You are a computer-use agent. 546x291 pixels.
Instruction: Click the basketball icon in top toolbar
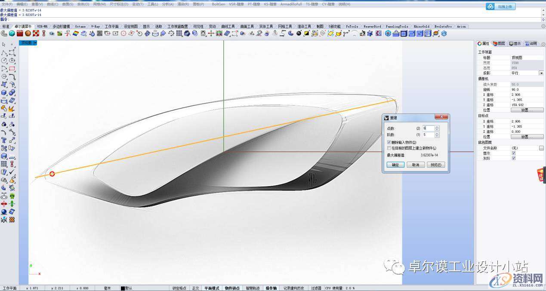pos(28,34)
